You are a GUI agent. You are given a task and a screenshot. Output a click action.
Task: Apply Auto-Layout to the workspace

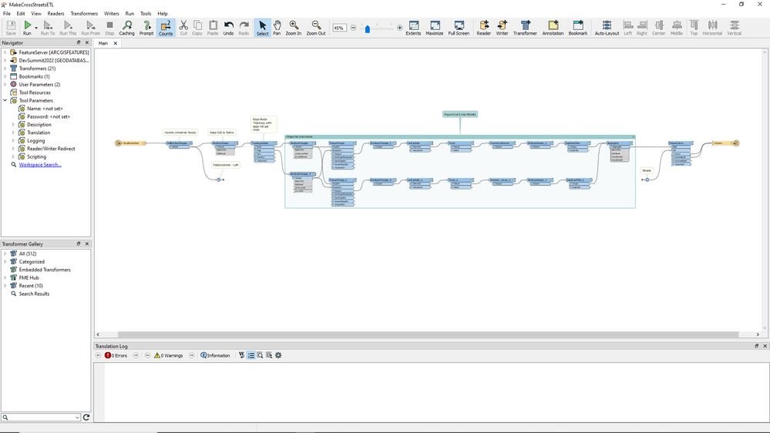click(x=607, y=28)
